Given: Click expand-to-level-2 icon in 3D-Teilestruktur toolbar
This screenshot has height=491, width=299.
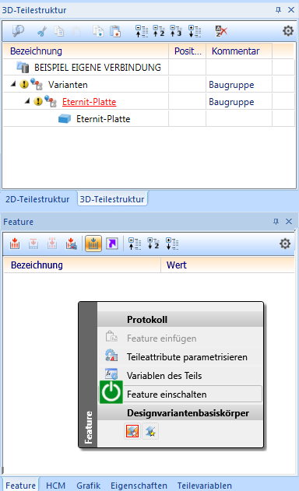Looking at the screenshot, I should click(x=159, y=31).
